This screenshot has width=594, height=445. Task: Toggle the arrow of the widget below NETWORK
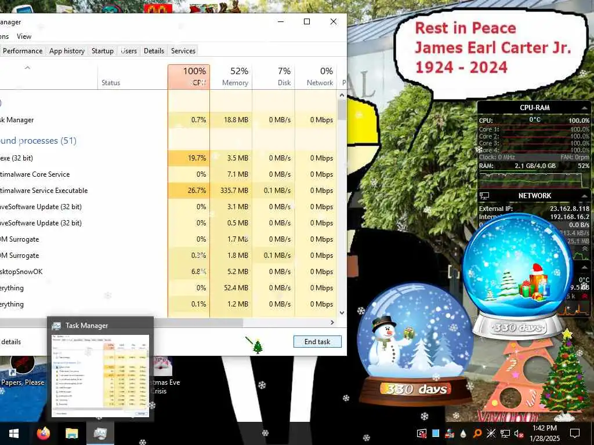pyautogui.click(x=585, y=268)
